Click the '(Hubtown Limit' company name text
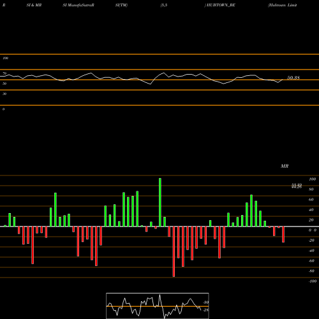The image size is (319, 319). [x=283, y=5]
